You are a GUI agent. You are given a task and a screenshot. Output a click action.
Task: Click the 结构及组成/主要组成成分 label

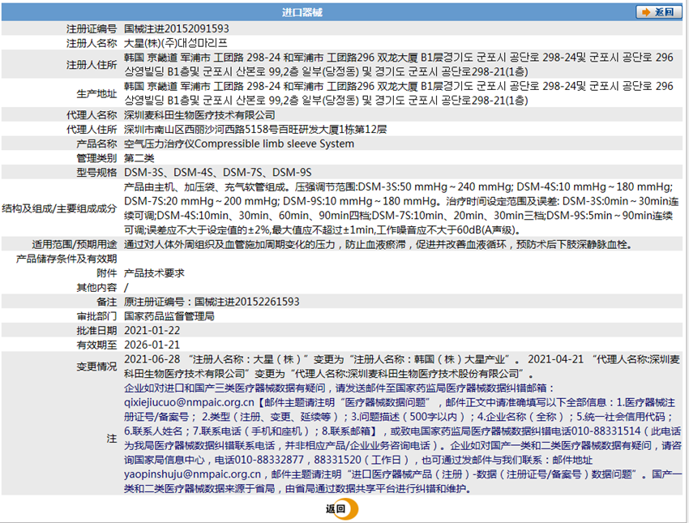coord(59,208)
